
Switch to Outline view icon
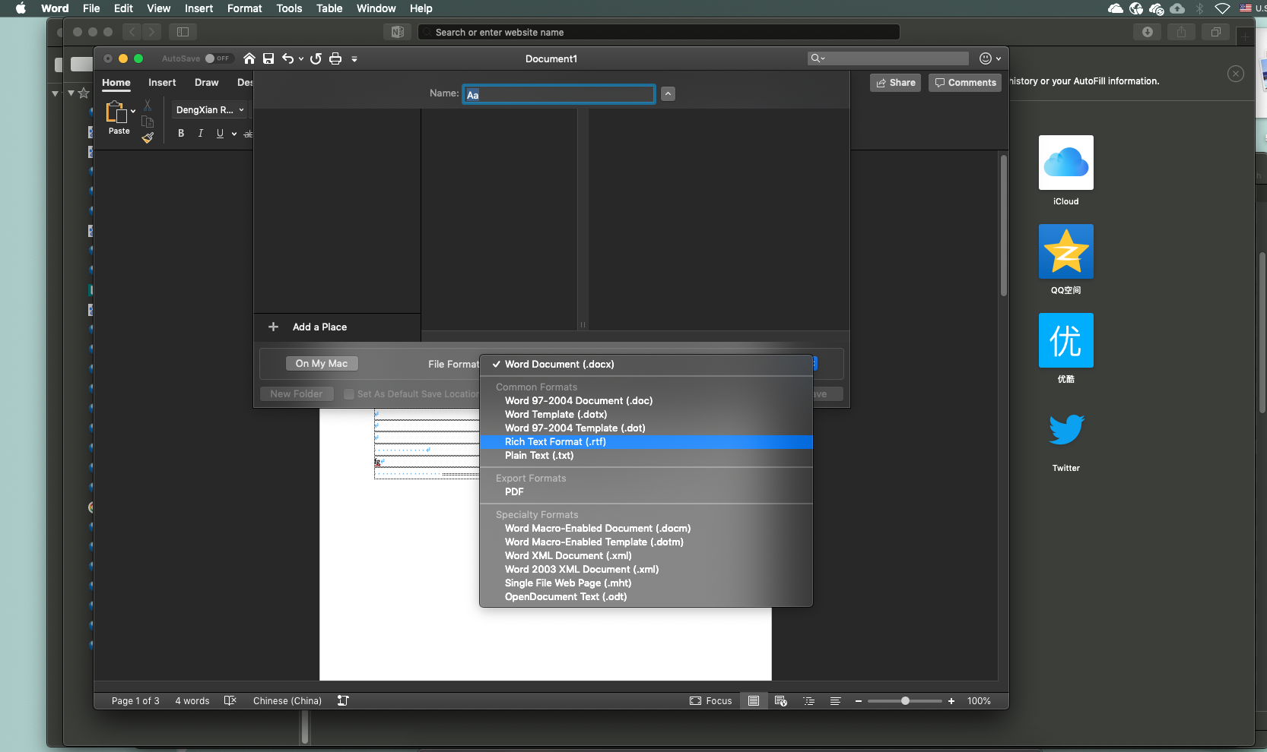click(808, 701)
